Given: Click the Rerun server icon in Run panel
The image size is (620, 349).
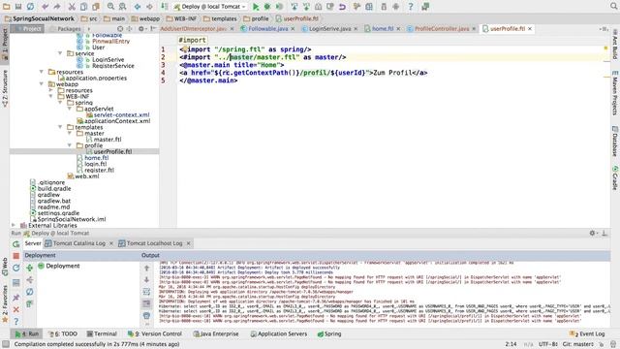Looking at the screenshot, I should click(16, 244).
